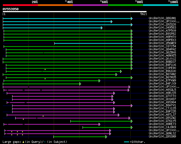Click the UniRef100_B9FCD5 label
This screenshot has width=181, height=144.
coord(162,112)
